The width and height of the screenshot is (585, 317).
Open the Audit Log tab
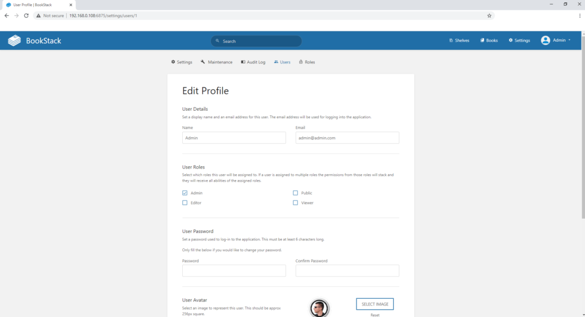coord(253,62)
